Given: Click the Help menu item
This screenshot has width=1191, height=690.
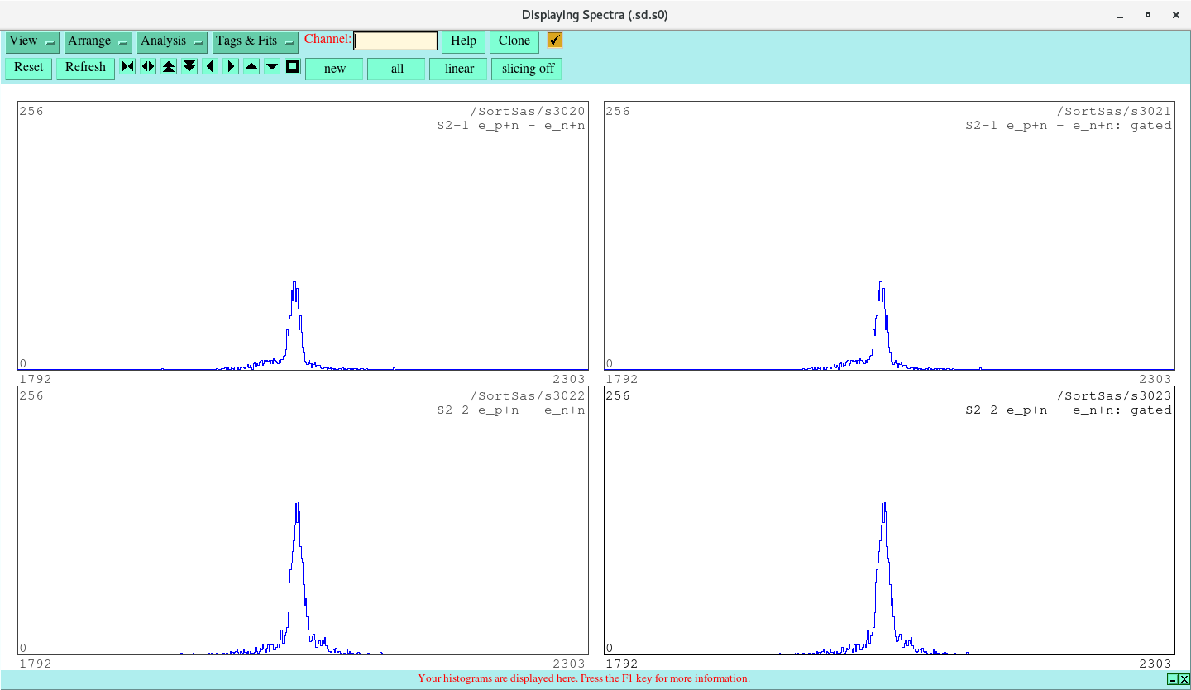Looking at the screenshot, I should click(x=462, y=41).
